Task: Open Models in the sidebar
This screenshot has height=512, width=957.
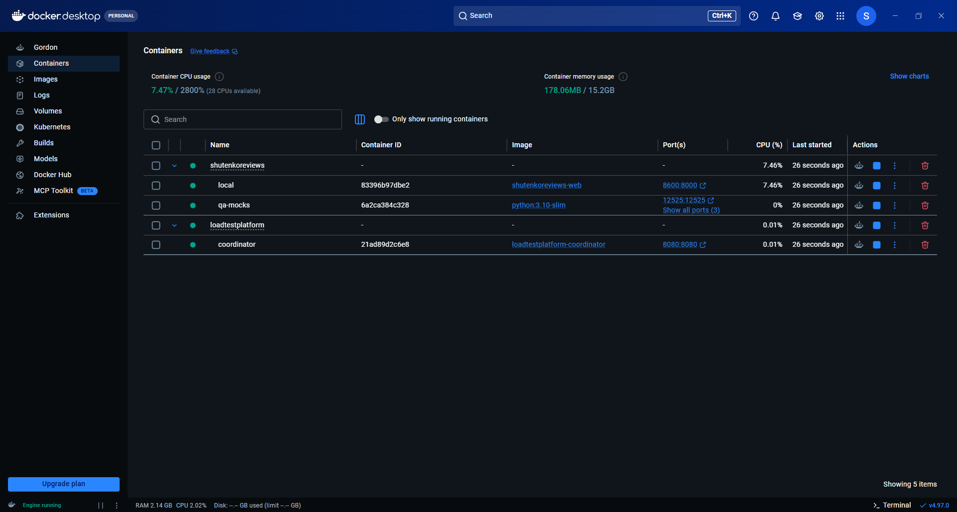Action: tap(64, 159)
